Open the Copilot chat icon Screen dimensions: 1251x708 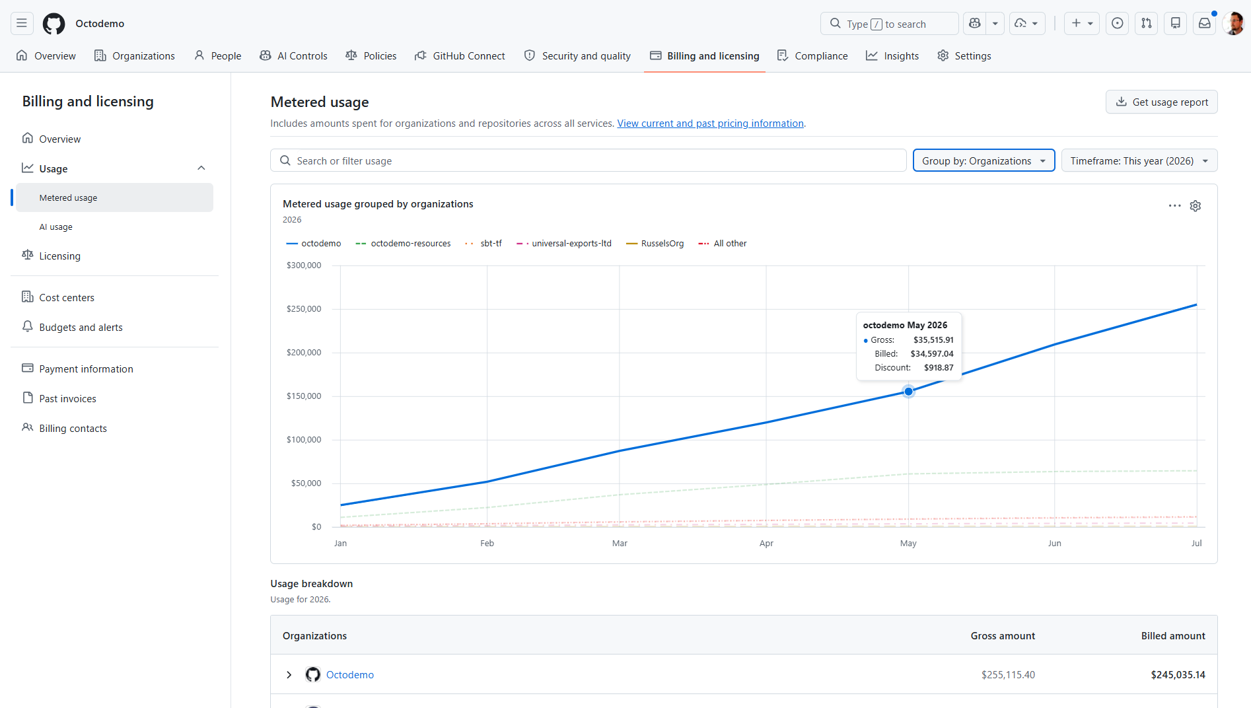975,24
